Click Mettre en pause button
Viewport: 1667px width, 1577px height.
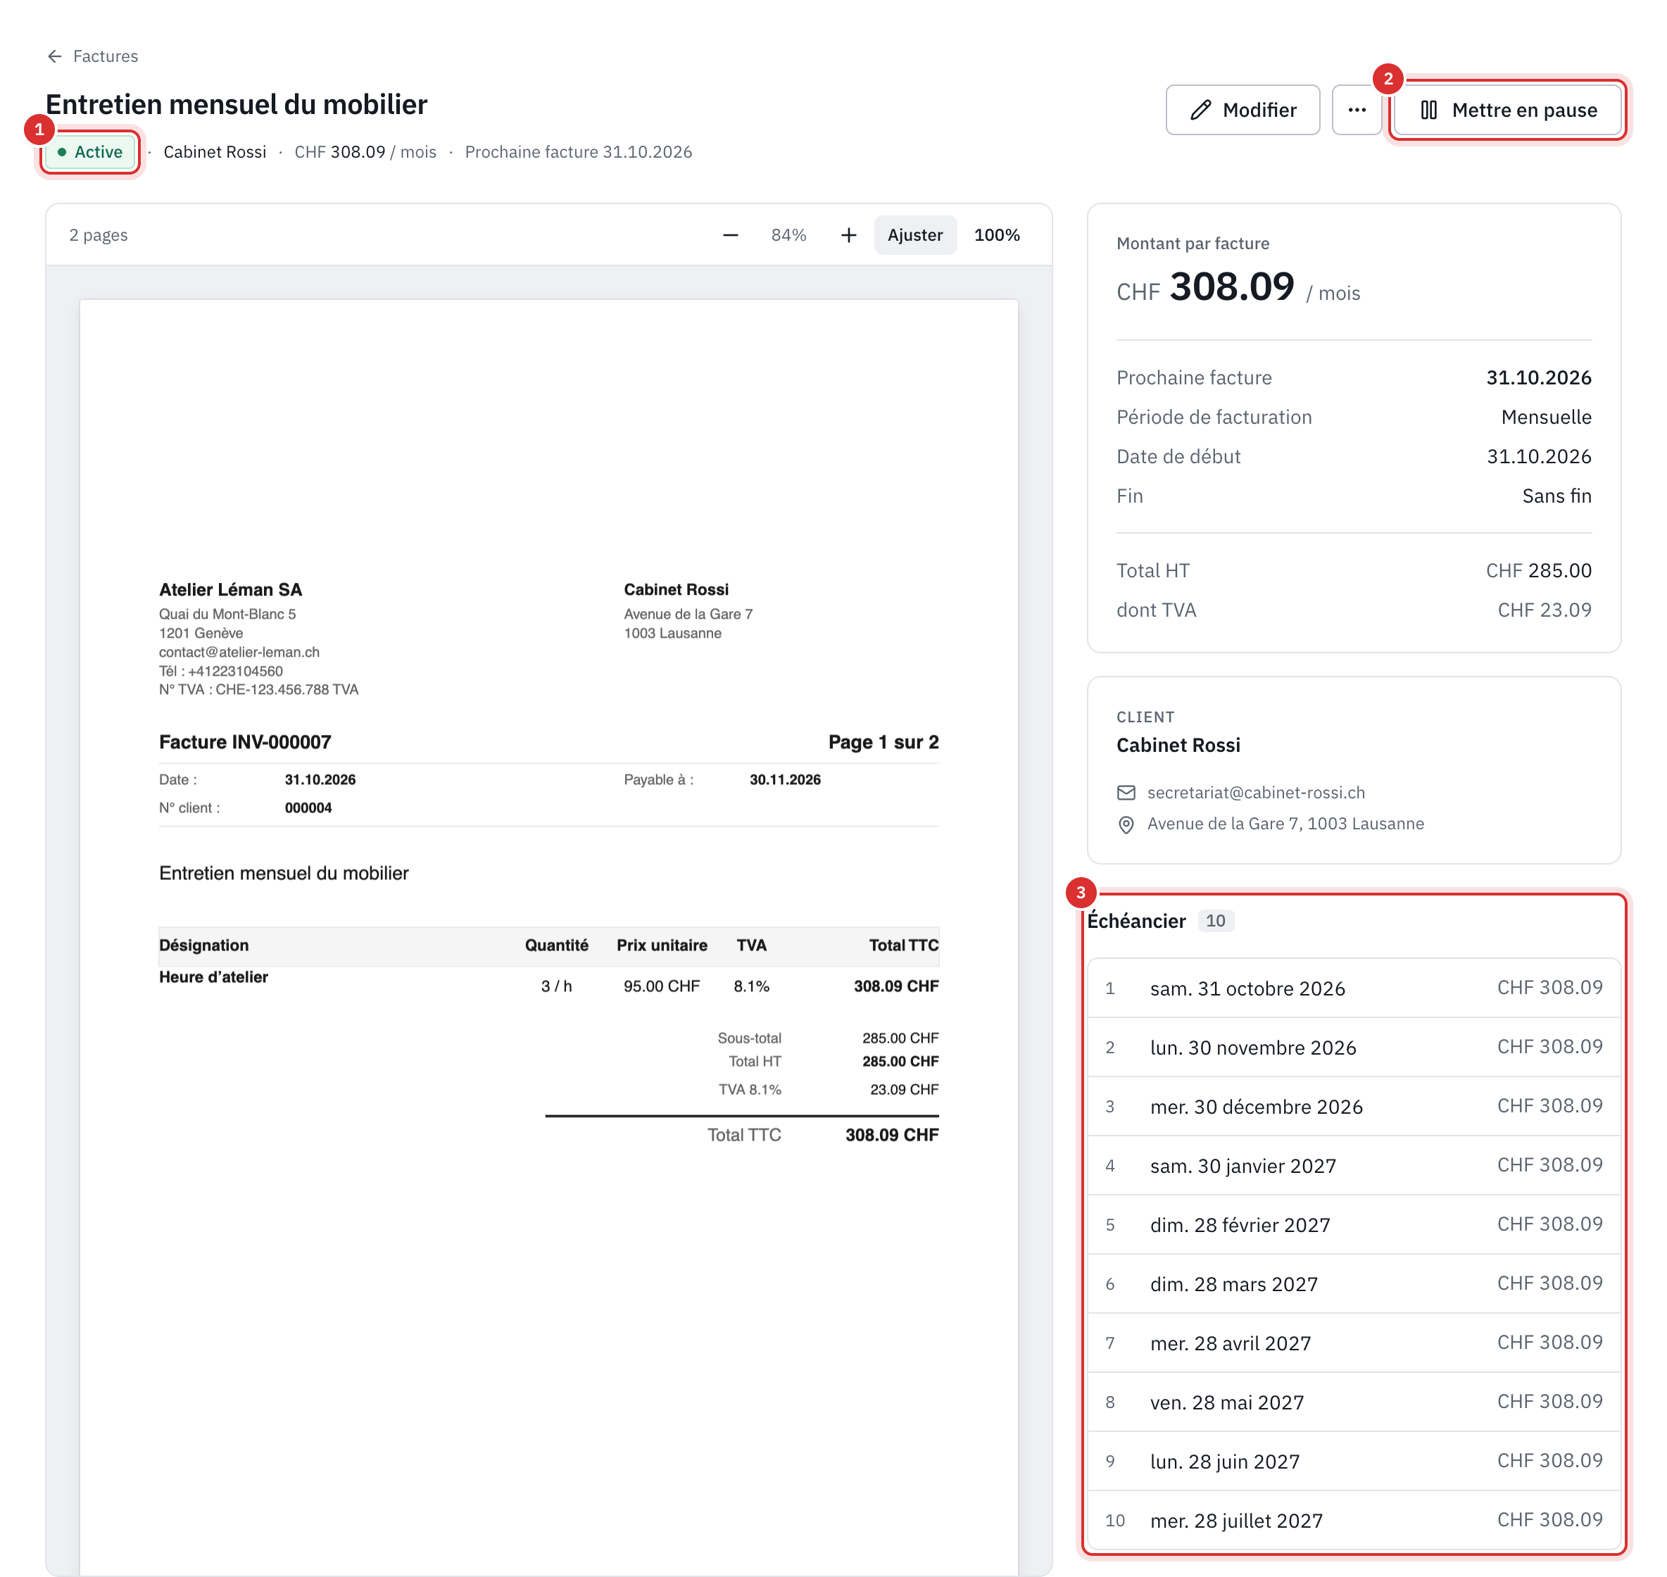[1508, 110]
